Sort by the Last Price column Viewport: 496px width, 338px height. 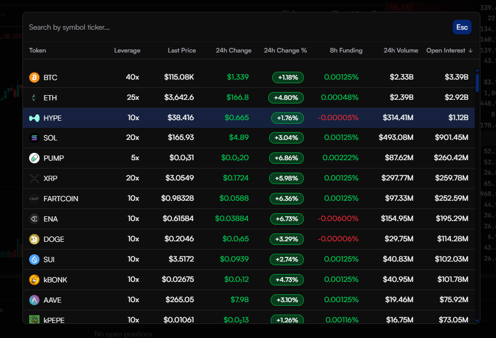(182, 50)
